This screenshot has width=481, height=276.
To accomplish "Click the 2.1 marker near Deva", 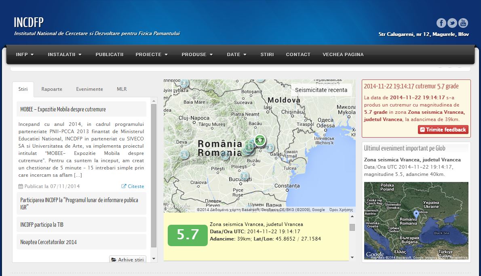I will point(185,155).
